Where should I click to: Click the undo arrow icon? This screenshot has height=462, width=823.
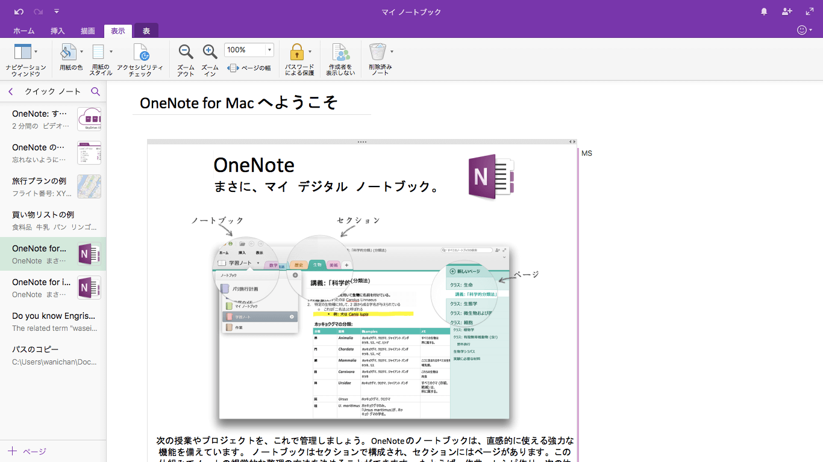tap(19, 11)
